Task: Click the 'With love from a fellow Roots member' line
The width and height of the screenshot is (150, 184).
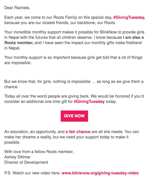Action: 39,152
